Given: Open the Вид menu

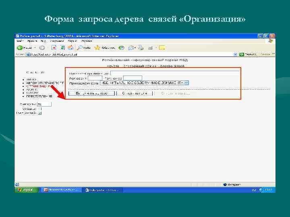Looking at the screenshot, I should click(x=43, y=41).
